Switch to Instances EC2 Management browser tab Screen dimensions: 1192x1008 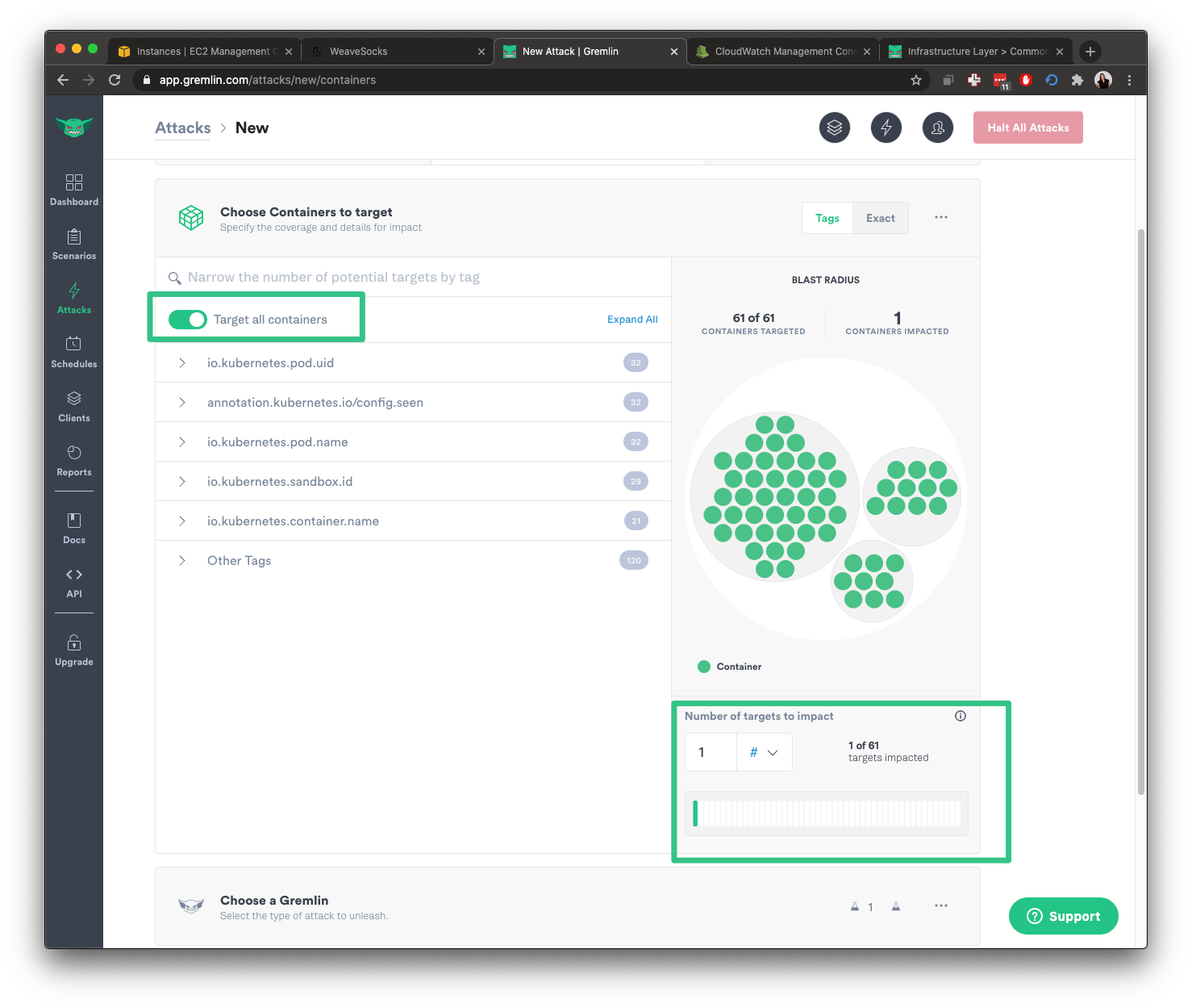[205, 52]
